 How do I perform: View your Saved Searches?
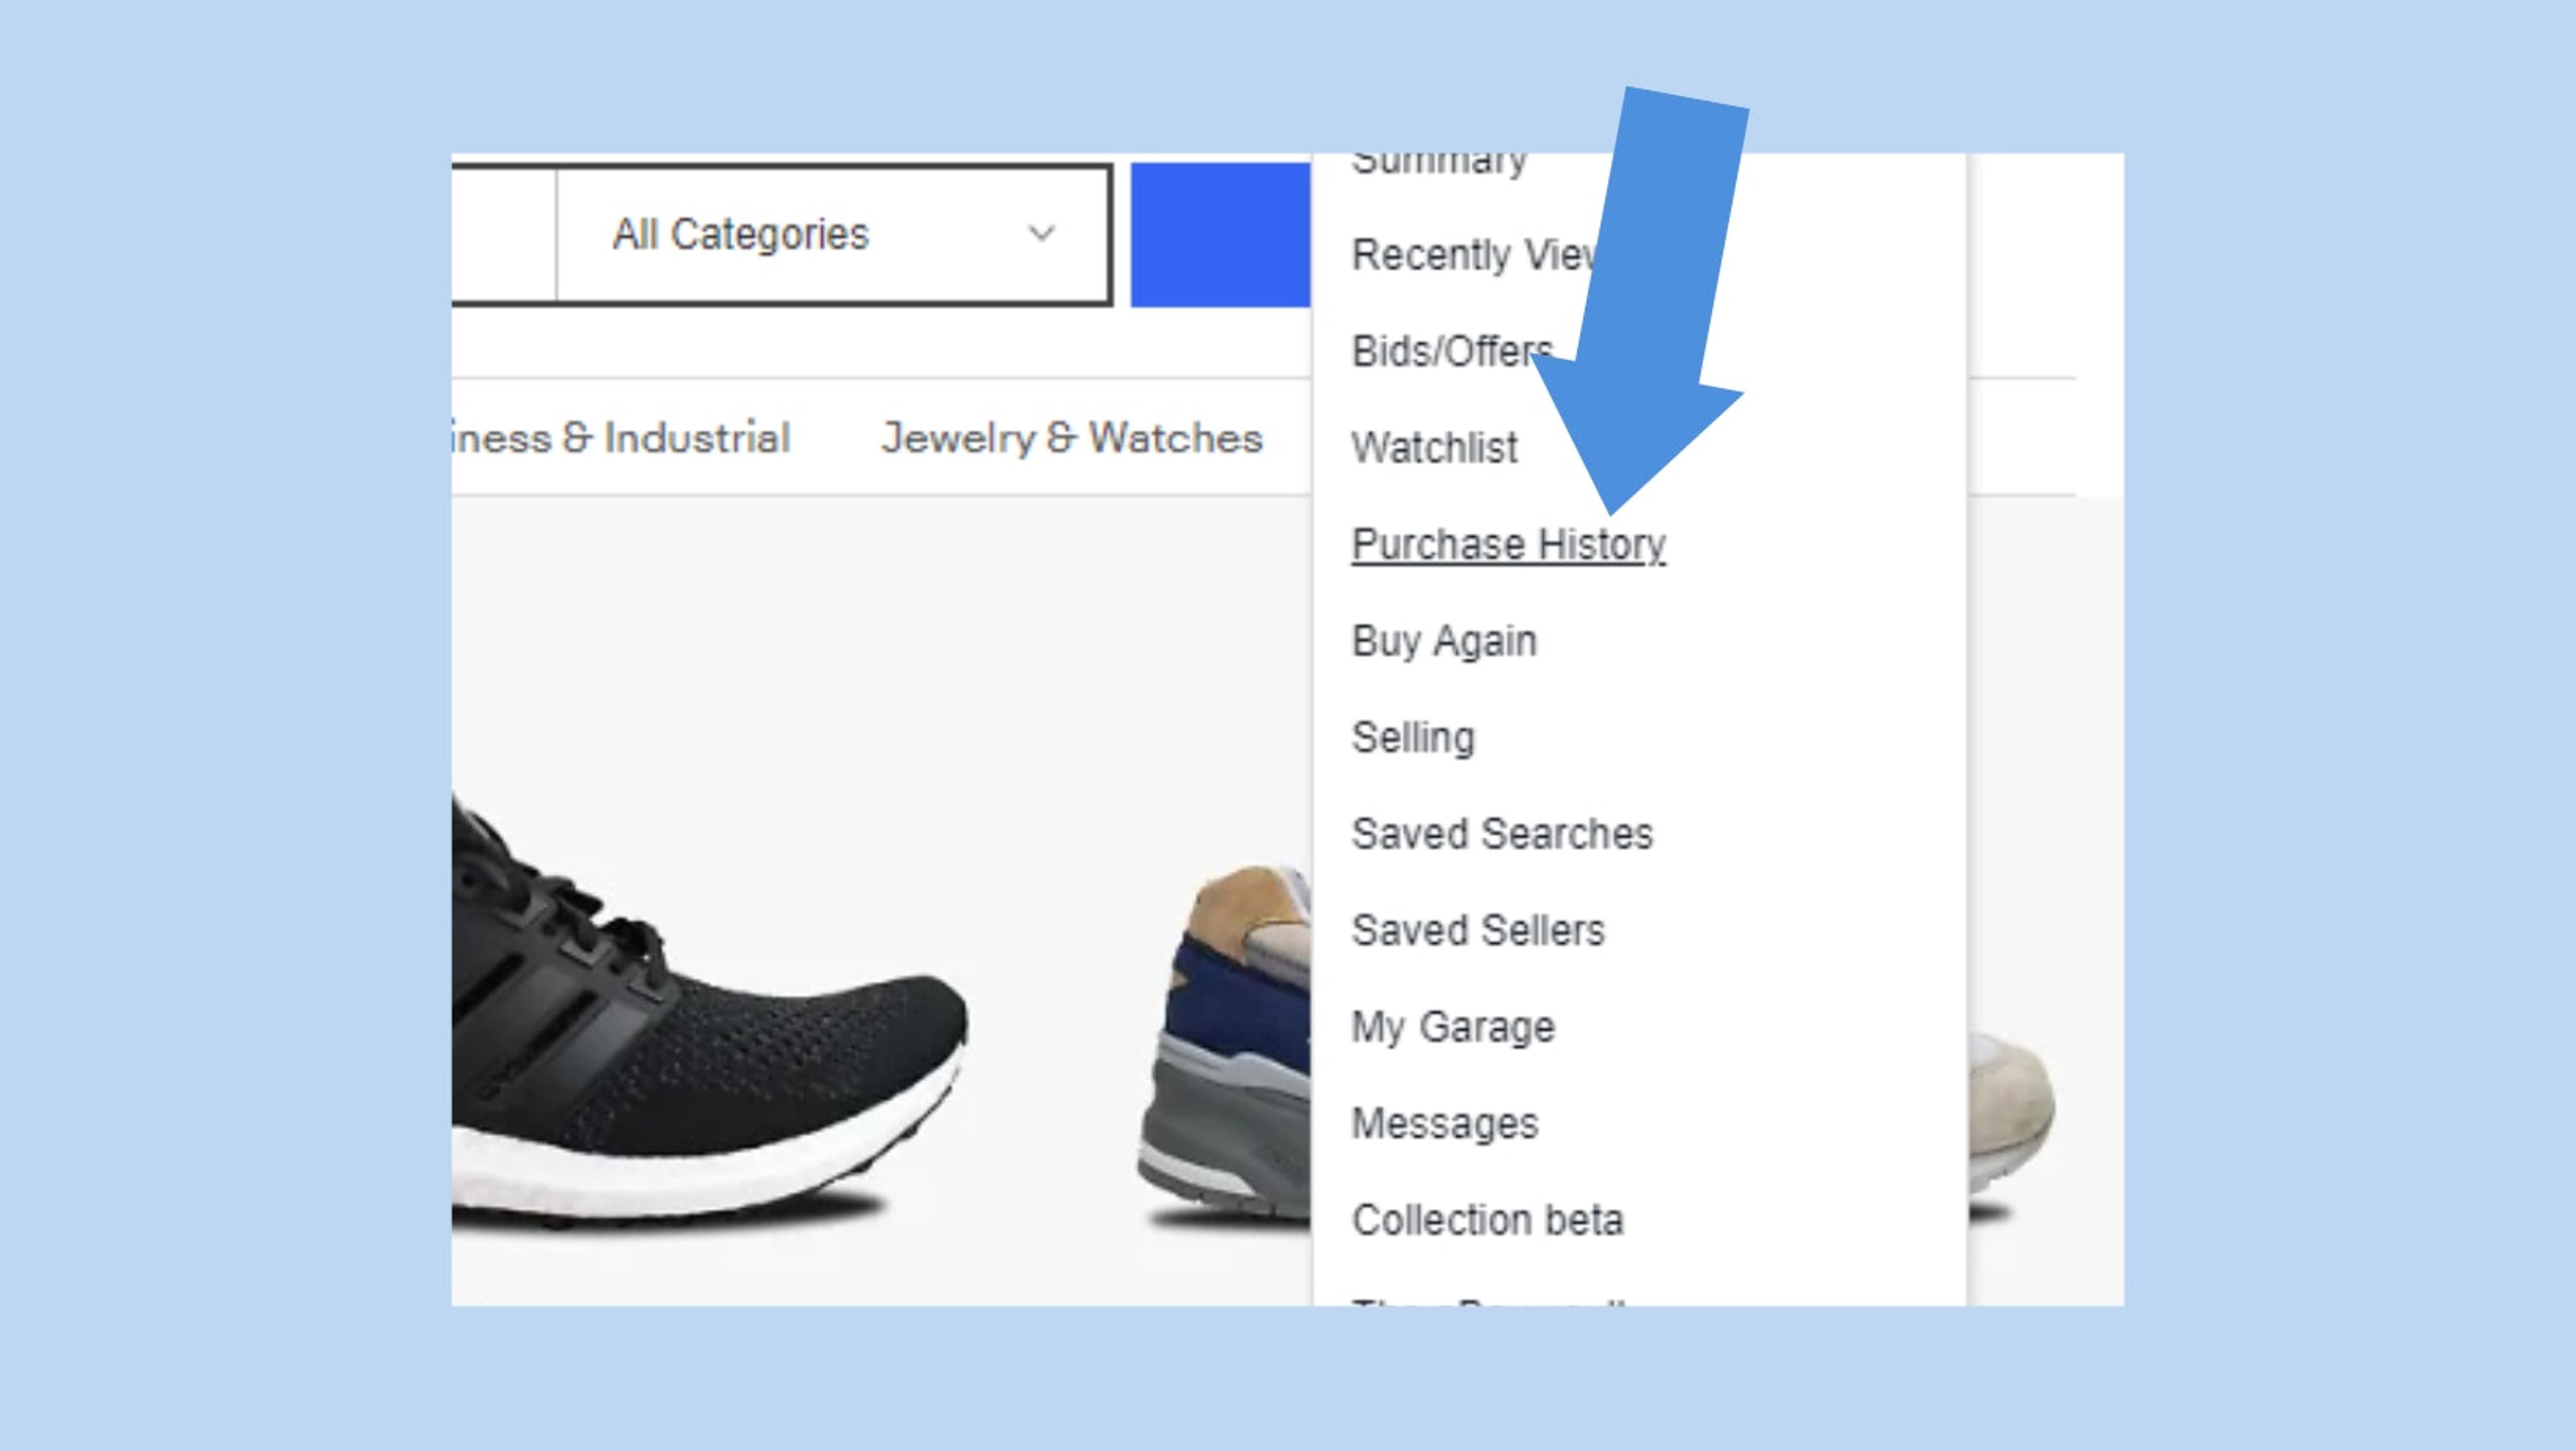tap(1501, 833)
